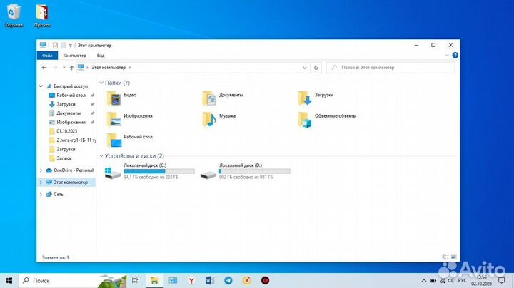514x288 pixels.
Task: Switch to the Вид ribbon tab
Action: click(101, 55)
